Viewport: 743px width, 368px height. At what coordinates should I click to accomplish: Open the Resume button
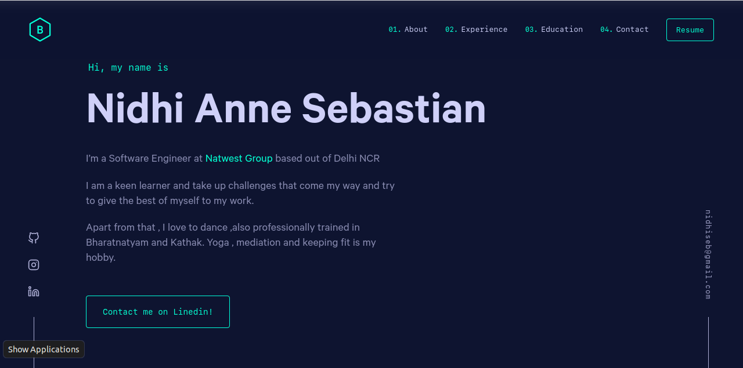click(690, 30)
